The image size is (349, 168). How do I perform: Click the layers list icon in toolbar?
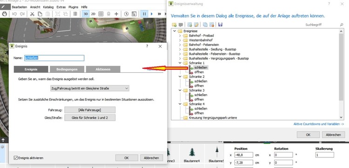(x=75, y=14)
